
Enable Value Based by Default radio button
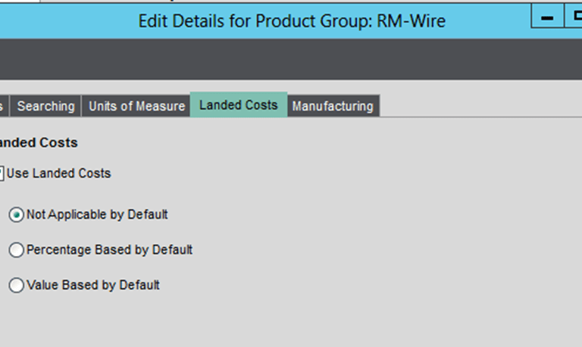coord(17,285)
